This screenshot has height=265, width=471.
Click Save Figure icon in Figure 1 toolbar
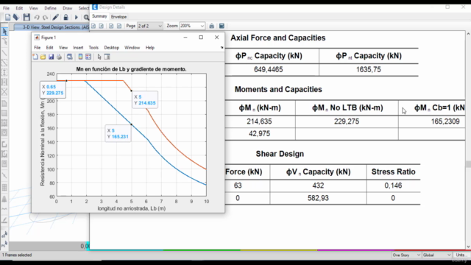51,57
